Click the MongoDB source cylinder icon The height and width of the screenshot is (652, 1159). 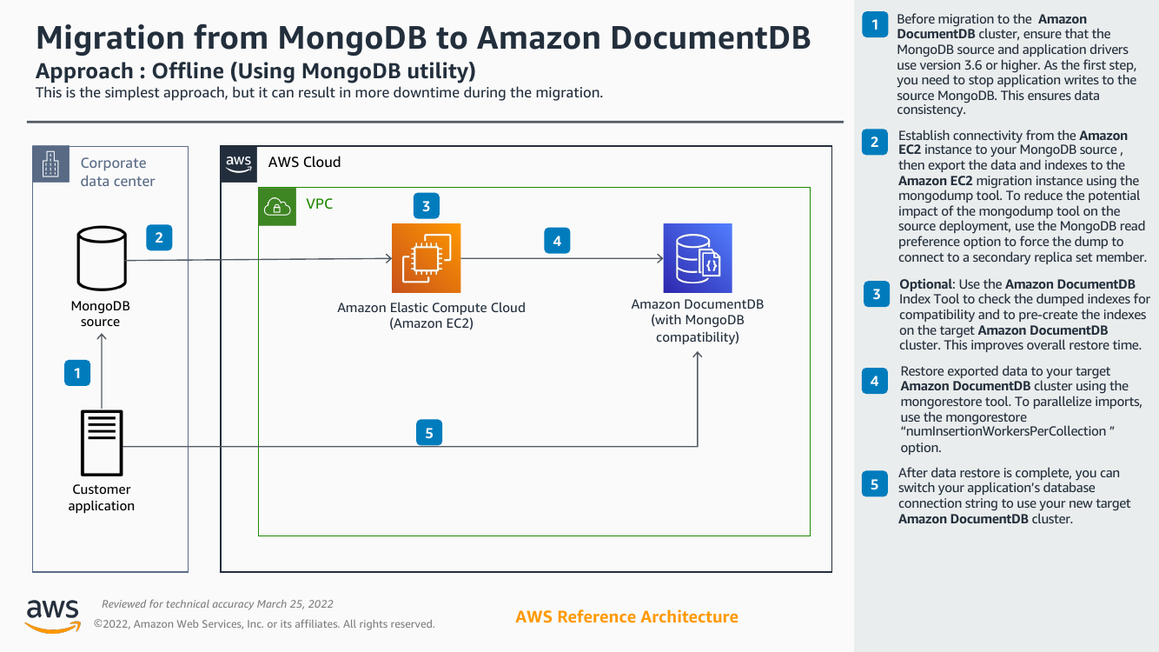point(101,258)
